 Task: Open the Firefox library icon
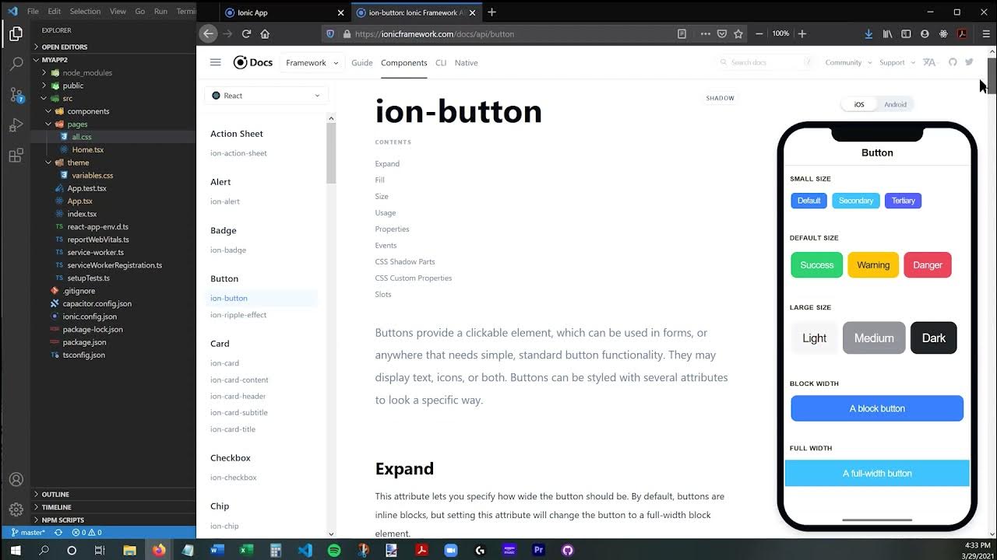(887, 33)
